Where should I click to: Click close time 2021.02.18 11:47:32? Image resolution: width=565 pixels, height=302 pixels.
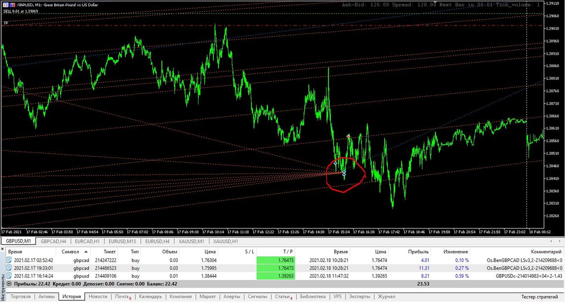[x=328, y=276]
